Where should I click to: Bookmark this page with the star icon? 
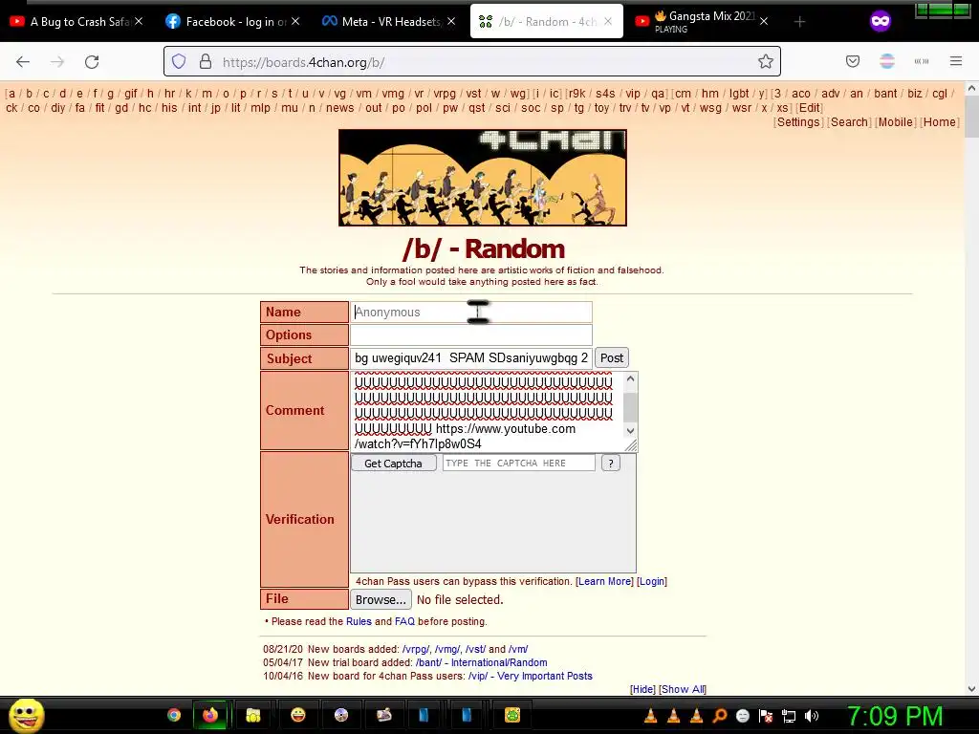coord(766,61)
